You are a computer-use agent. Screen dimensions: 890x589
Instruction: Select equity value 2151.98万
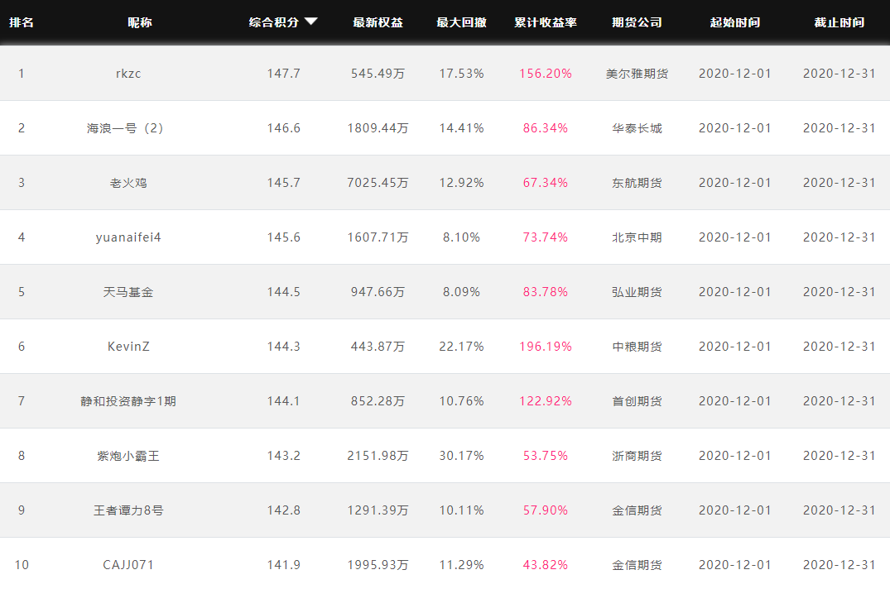click(x=378, y=456)
